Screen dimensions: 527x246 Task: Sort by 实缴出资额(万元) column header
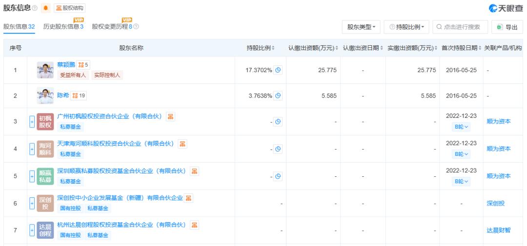(413, 48)
